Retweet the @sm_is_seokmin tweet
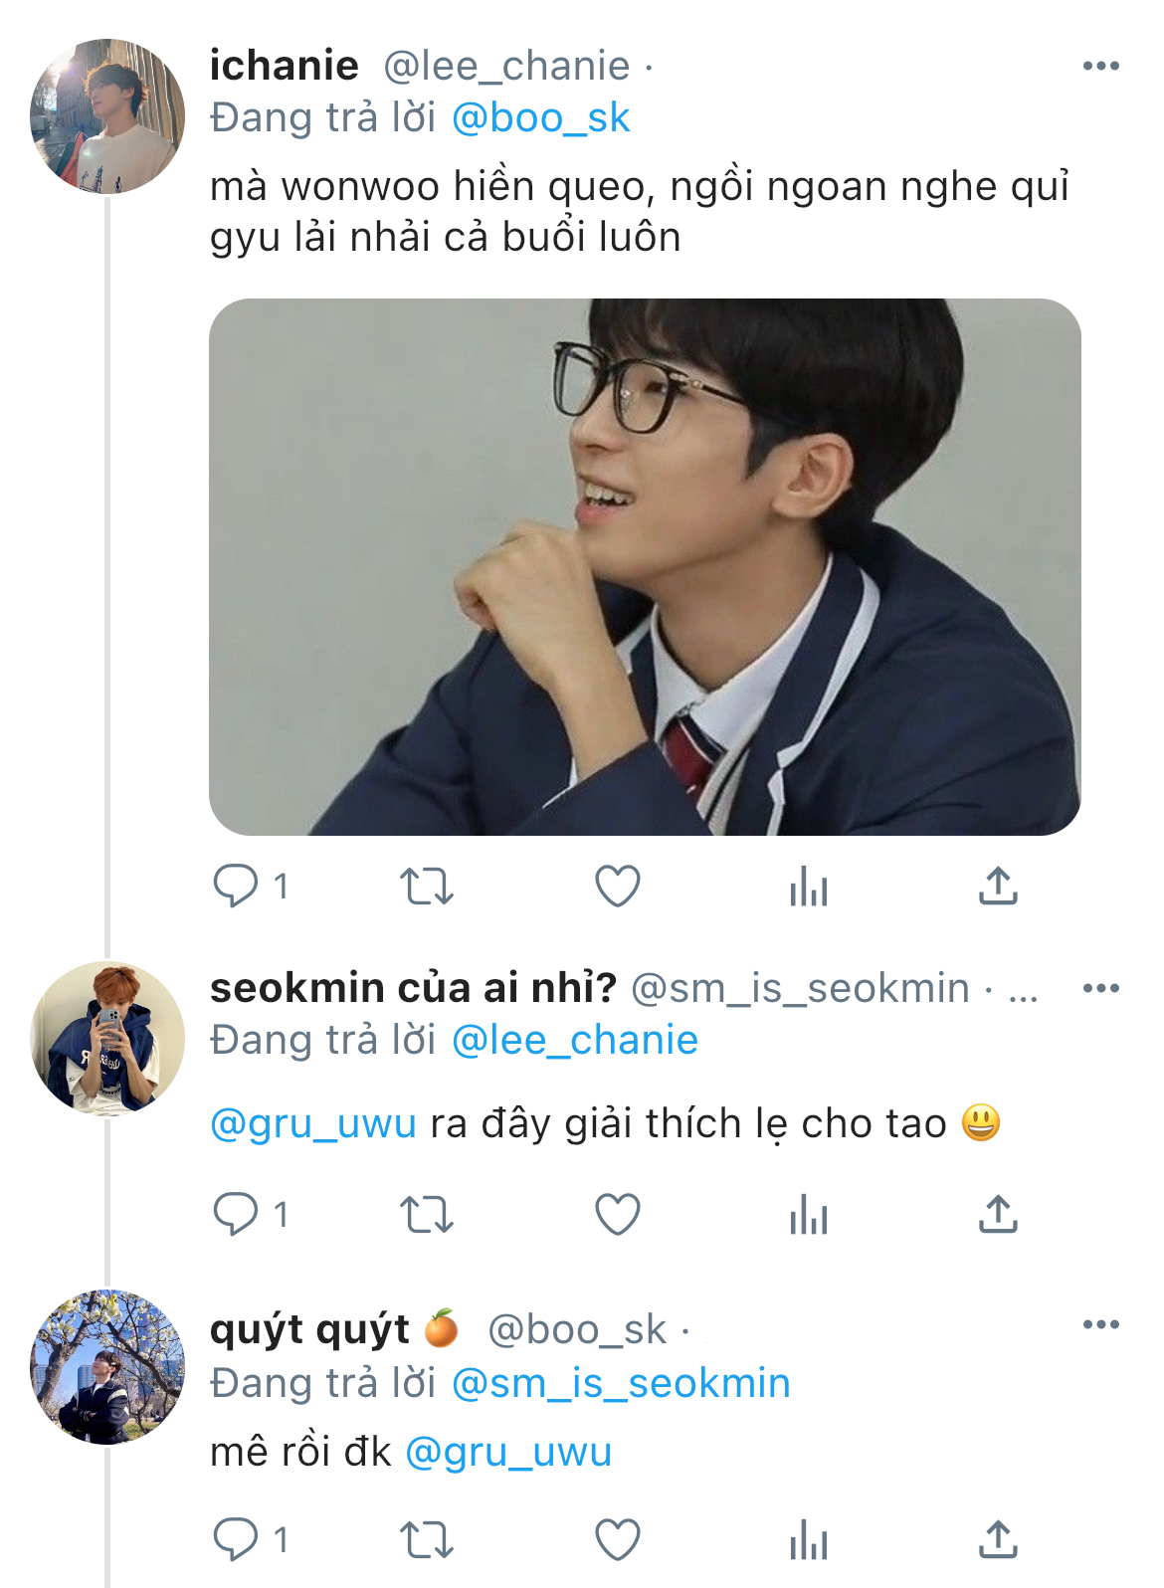The width and height of the screenshot is (1164, 1588). point(427,1214)
